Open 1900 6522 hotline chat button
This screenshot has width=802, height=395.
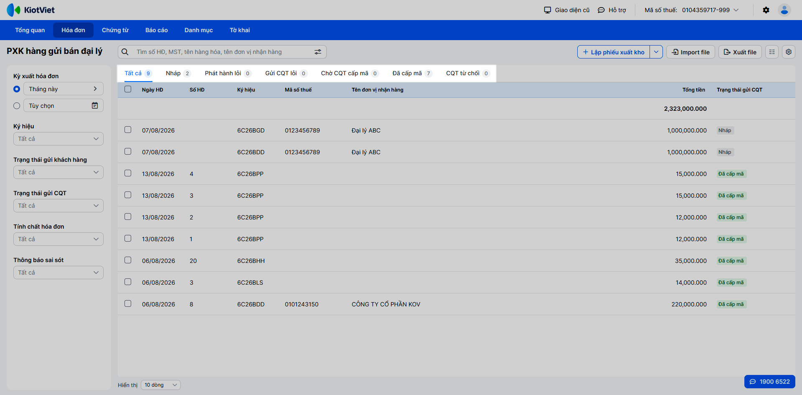[769, 382]
